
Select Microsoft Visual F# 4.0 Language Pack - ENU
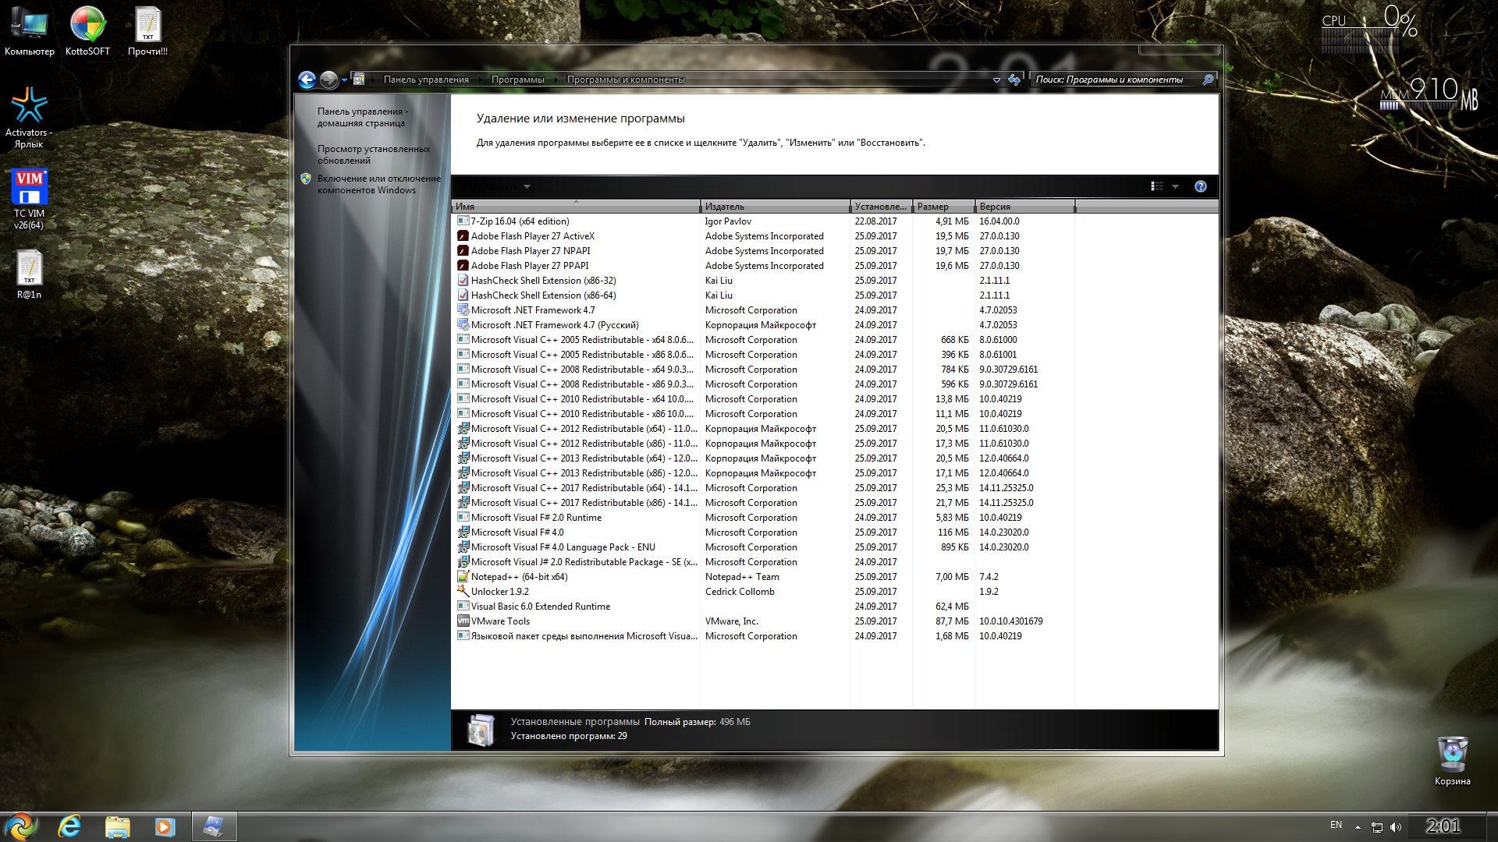click(x=765, y=547)
